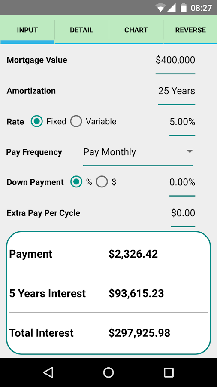This screenshot has width=217, height=387.
Task: Select the INPUT tab
Action: (27, 30)
